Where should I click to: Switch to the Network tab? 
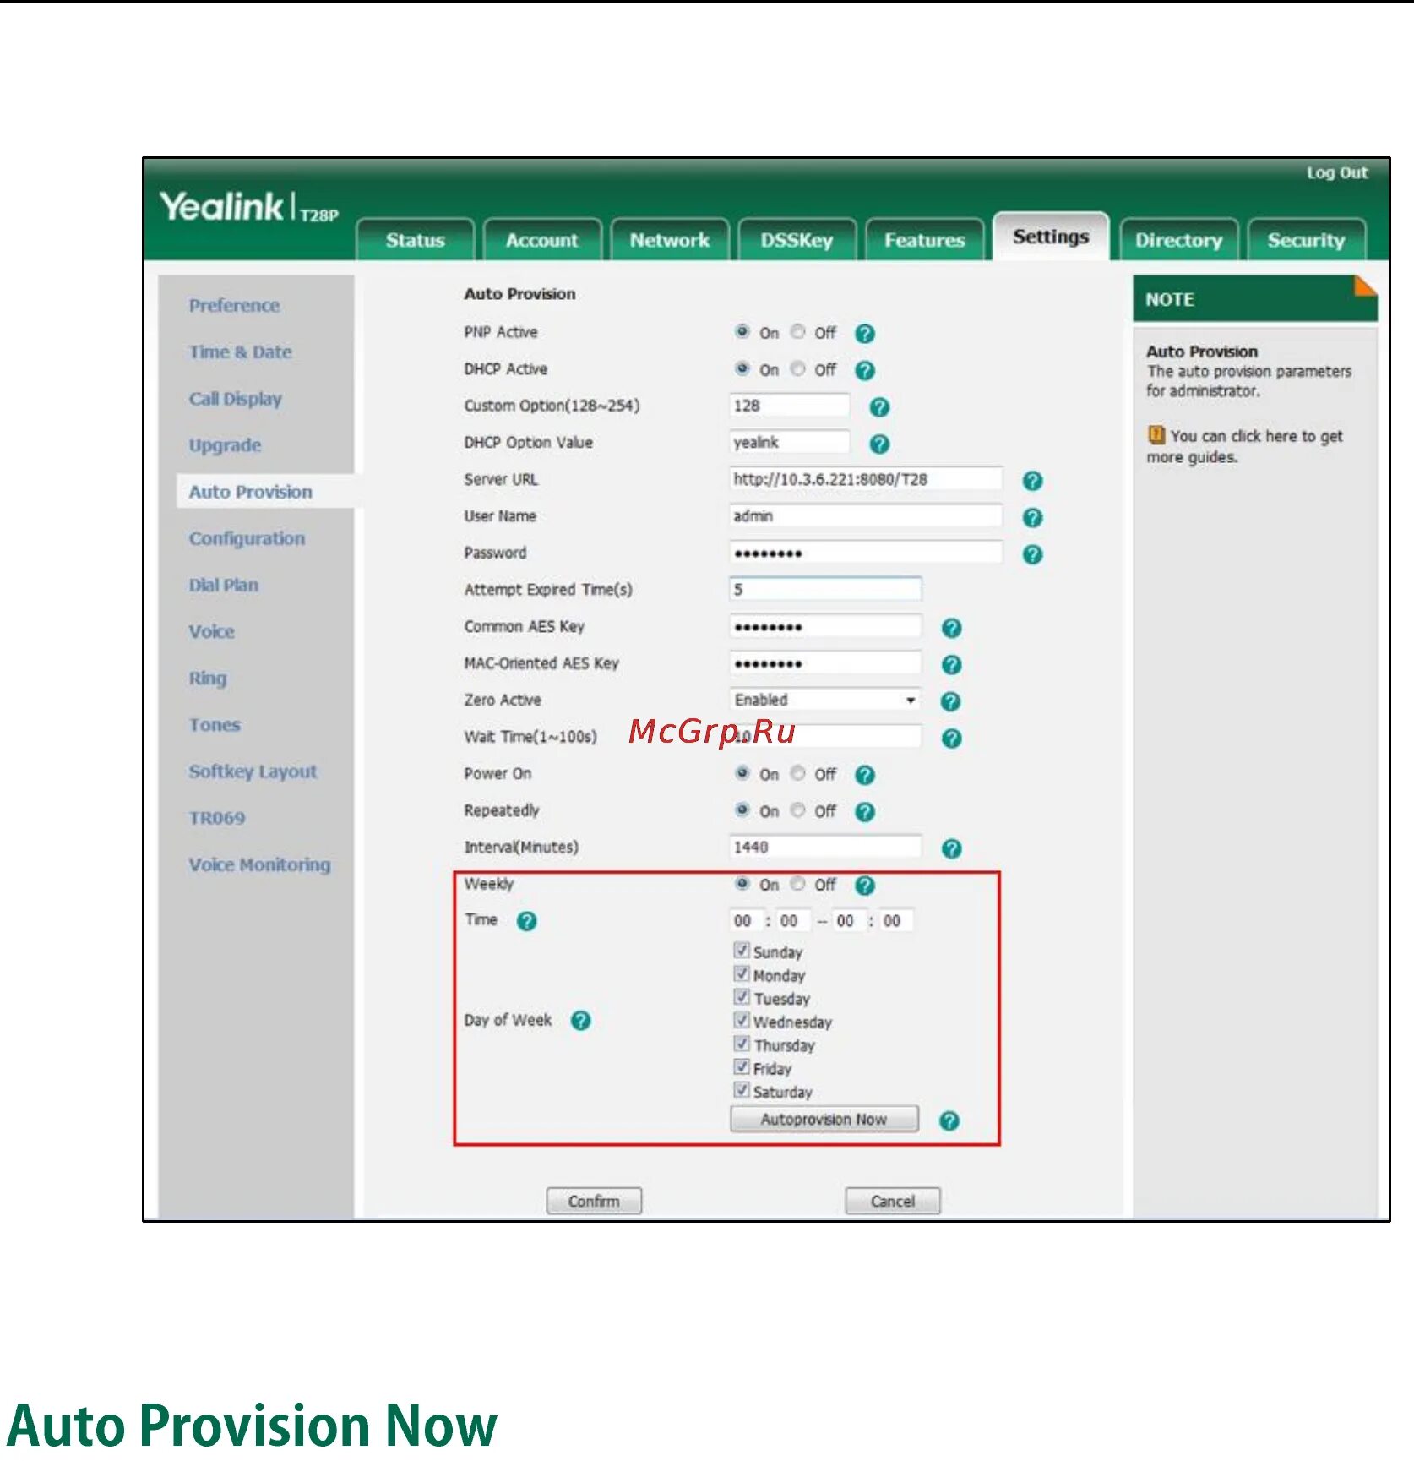click(x=669, y=240)
